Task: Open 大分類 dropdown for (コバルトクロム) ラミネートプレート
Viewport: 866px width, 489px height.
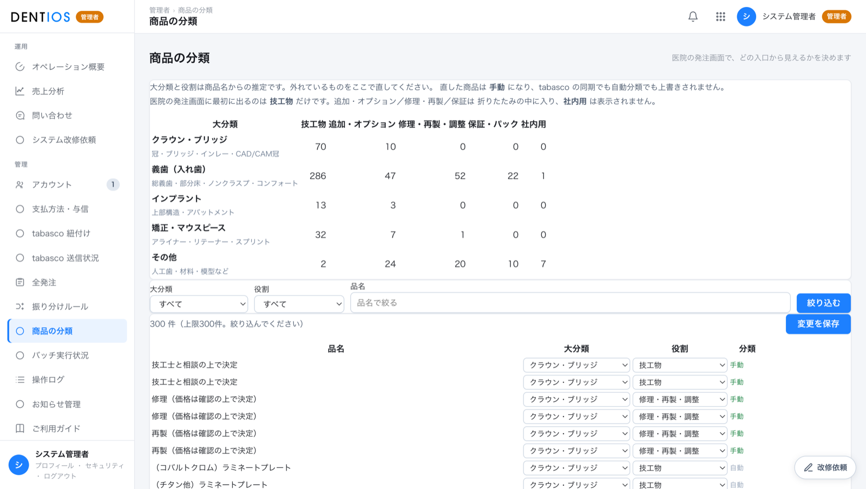Action: point(576,468)
